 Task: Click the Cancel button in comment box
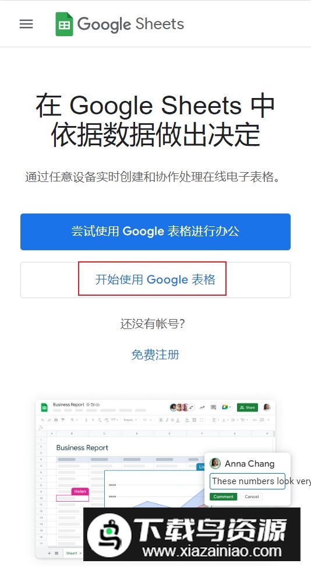[x=252, y=496]
